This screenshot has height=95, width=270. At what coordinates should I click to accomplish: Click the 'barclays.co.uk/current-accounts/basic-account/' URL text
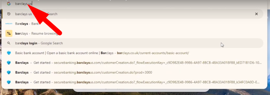click(x=153, y=53)
